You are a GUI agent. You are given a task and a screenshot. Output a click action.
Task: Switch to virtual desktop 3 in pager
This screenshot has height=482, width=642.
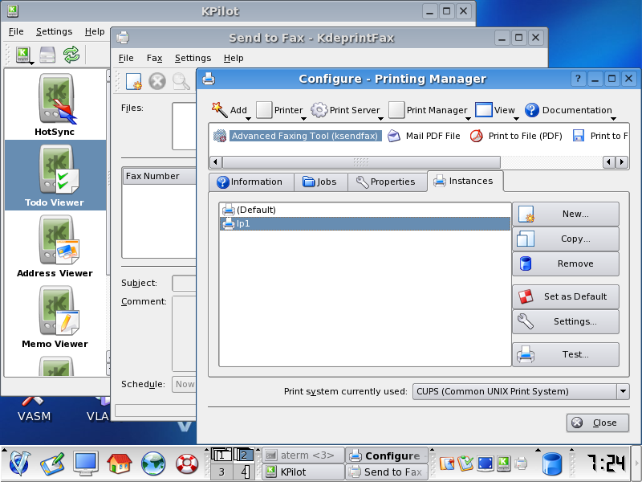point(221,472)
